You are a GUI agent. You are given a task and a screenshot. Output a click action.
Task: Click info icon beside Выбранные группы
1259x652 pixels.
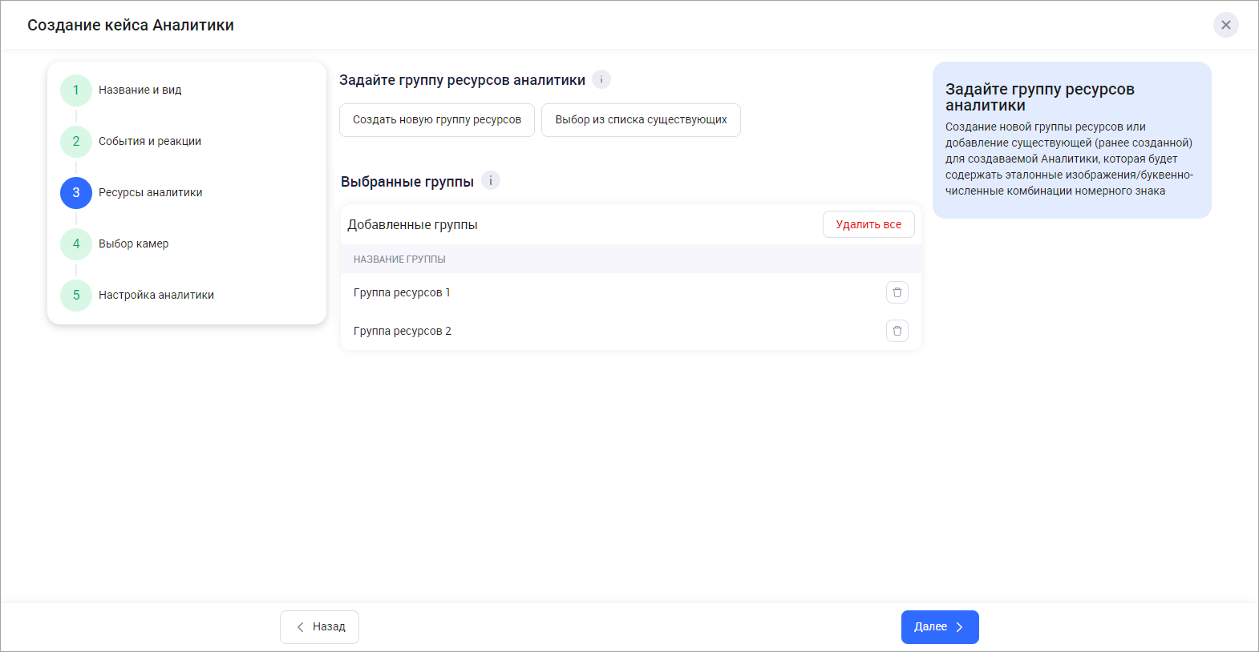(491, 181)
